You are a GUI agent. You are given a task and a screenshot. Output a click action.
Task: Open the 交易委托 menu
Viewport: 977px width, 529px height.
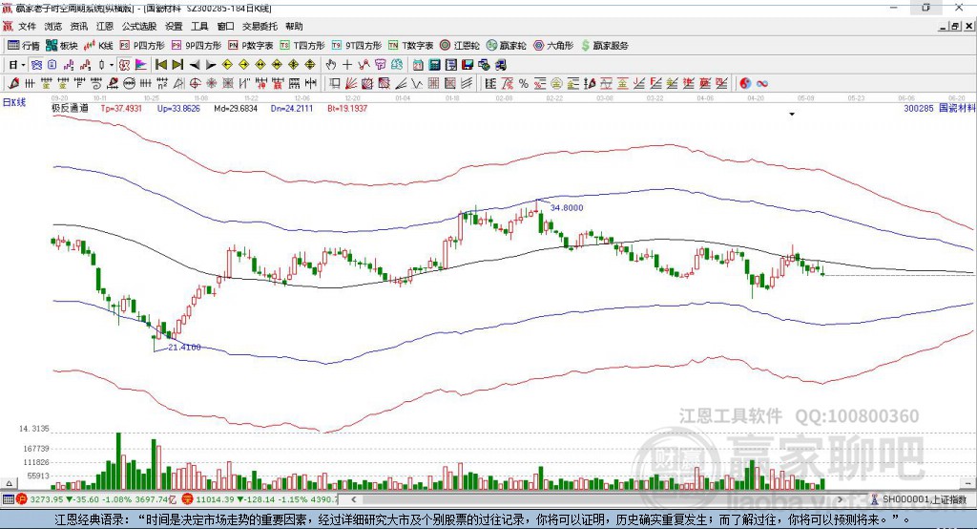260,26
